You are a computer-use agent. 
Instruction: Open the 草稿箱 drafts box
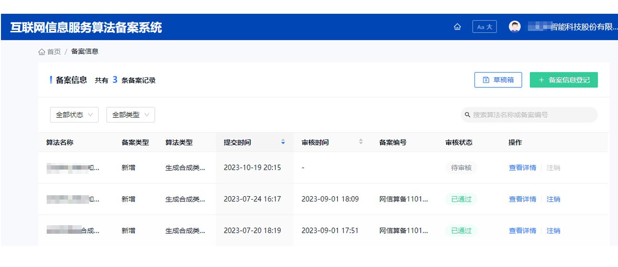click(498, 80)
